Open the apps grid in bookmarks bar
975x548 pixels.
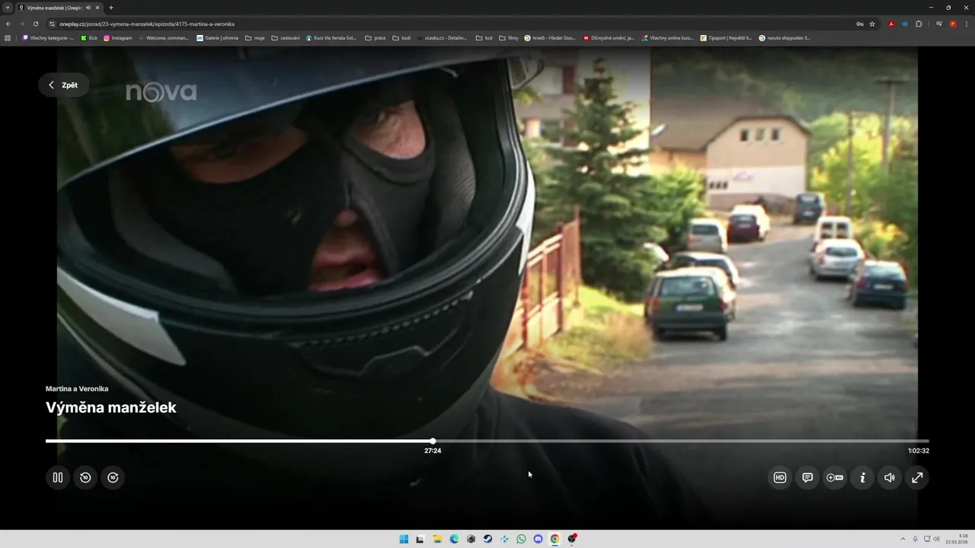(x=8, y=37)
